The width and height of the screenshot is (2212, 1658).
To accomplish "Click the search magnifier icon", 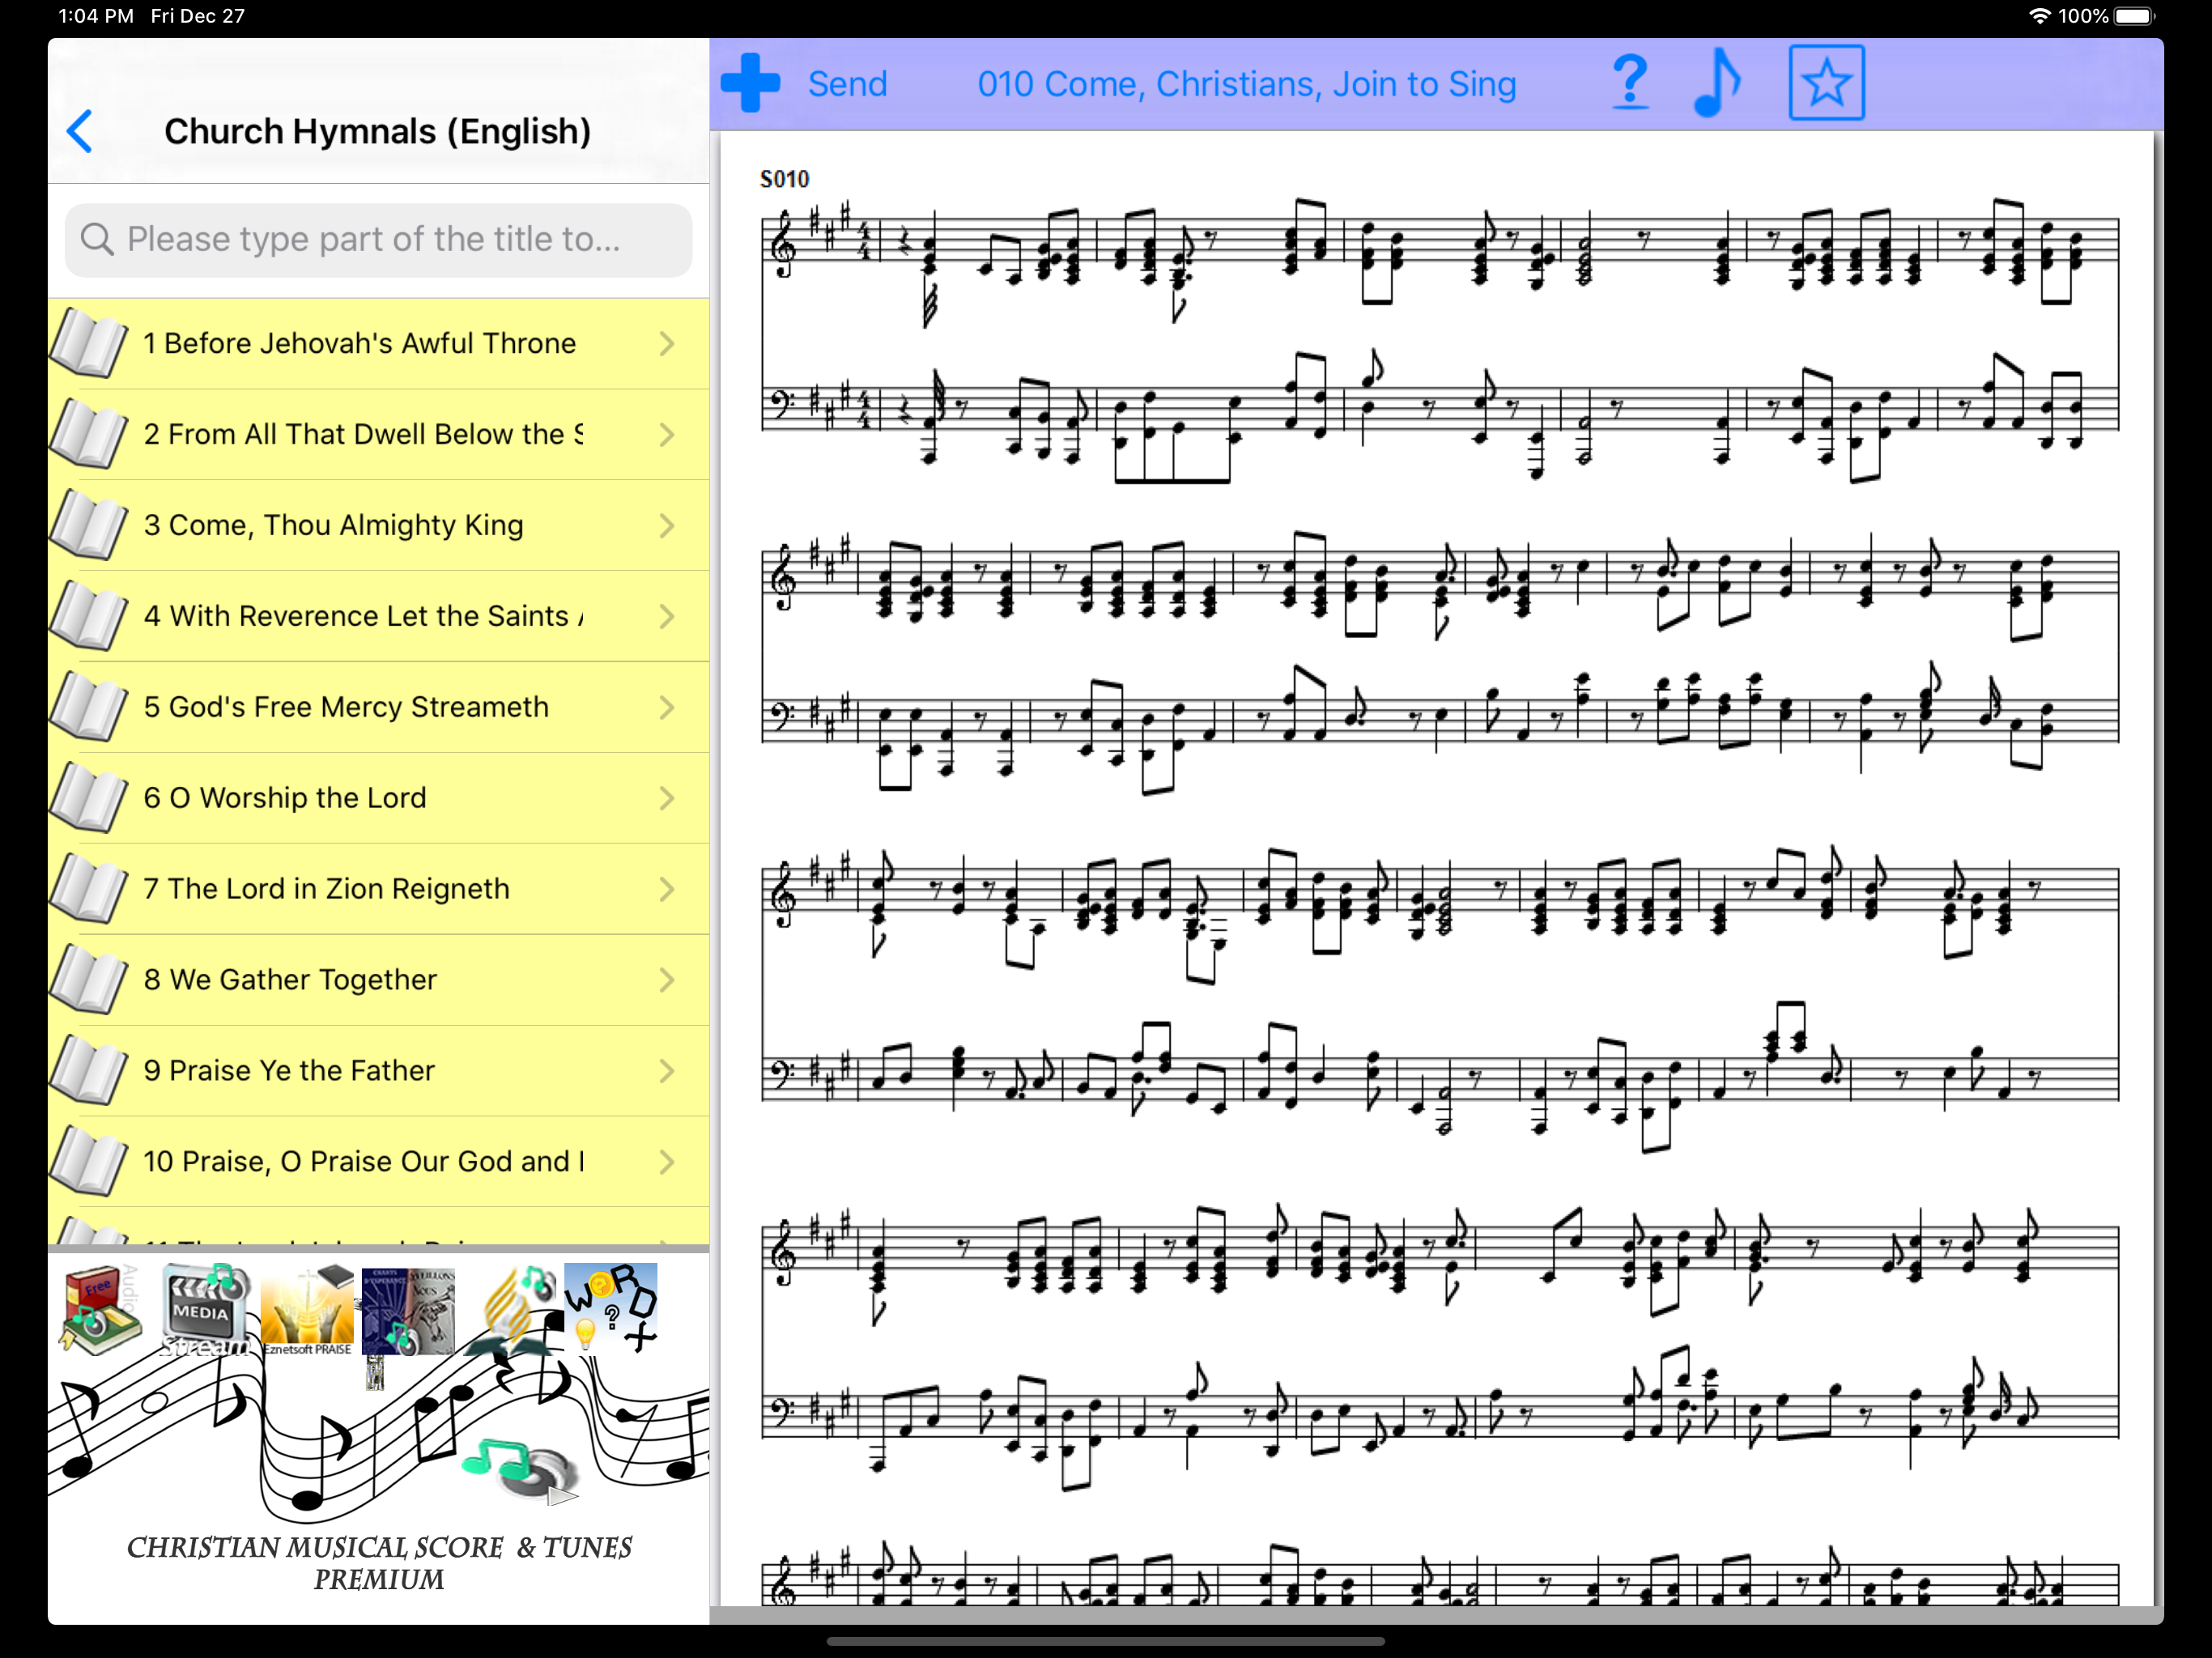I will [97, 239].
